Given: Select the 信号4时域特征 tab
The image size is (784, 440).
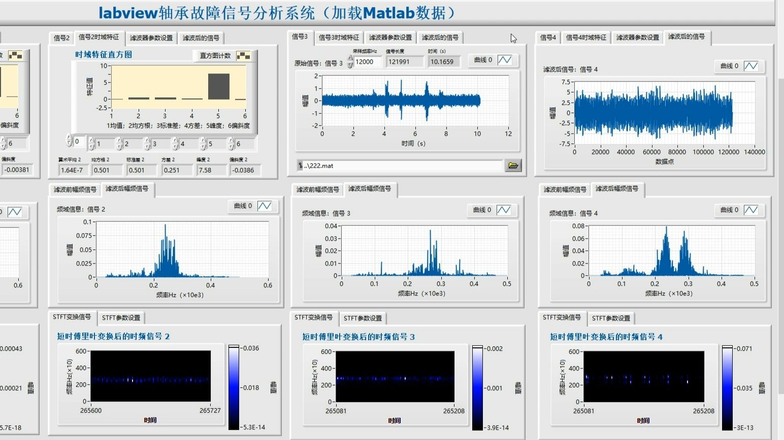Looking at the screenshot, I should coord(586,38).
